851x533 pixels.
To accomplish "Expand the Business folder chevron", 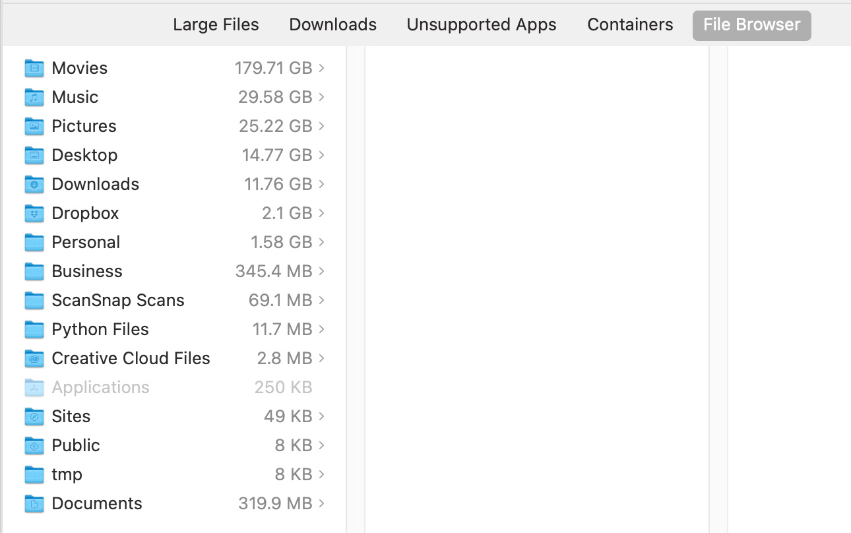I will click(x=321, y=271).
